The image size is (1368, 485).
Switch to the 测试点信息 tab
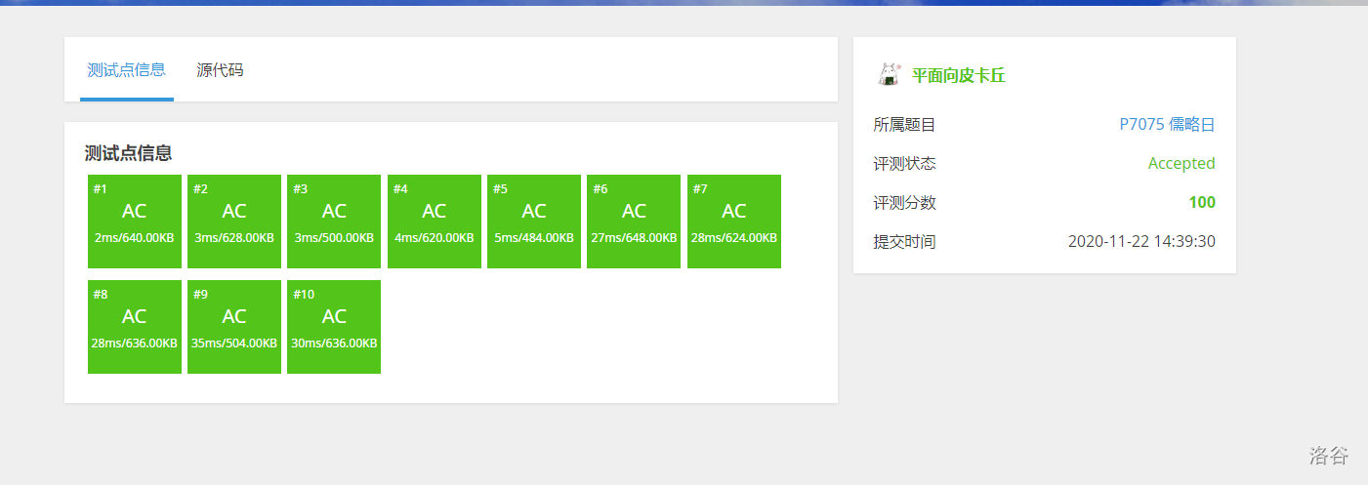[126, 70]
